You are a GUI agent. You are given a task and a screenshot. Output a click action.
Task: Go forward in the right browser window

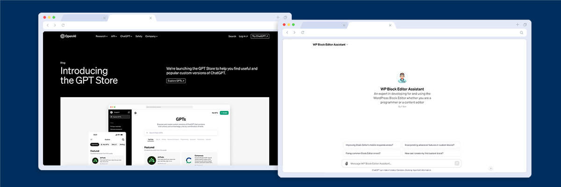[x=294, y=33]
